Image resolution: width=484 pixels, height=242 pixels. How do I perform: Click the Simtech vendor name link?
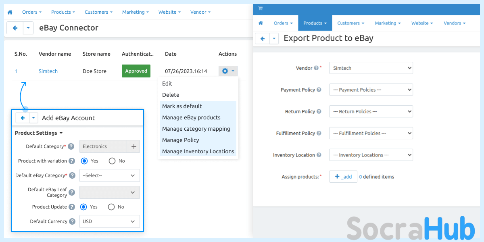tap(48, 71)
